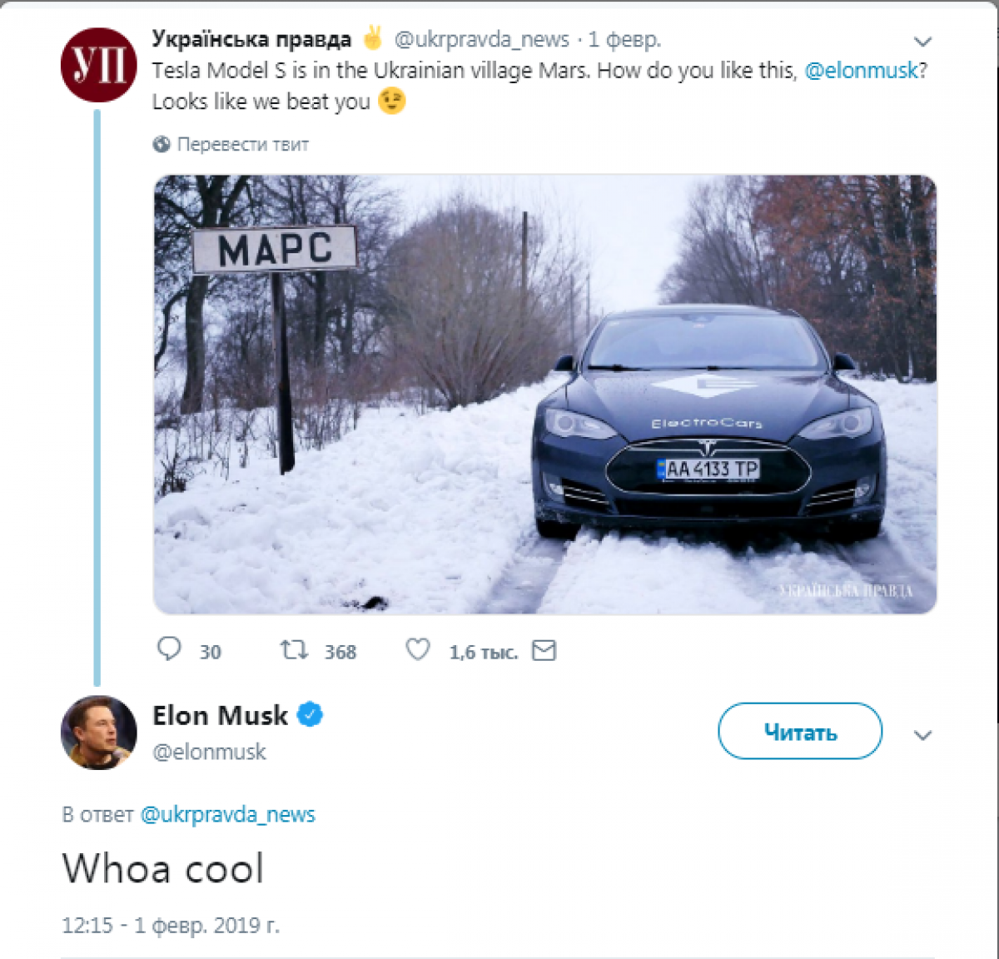
Task: Open Українська правда profile avatar
Action: [x=99, y=65]
